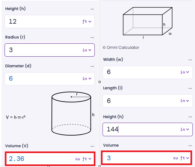This screenshot has width=195, height=167.
Task: Open more options for cylinder Volume (V)
Action: click(92, 146)
